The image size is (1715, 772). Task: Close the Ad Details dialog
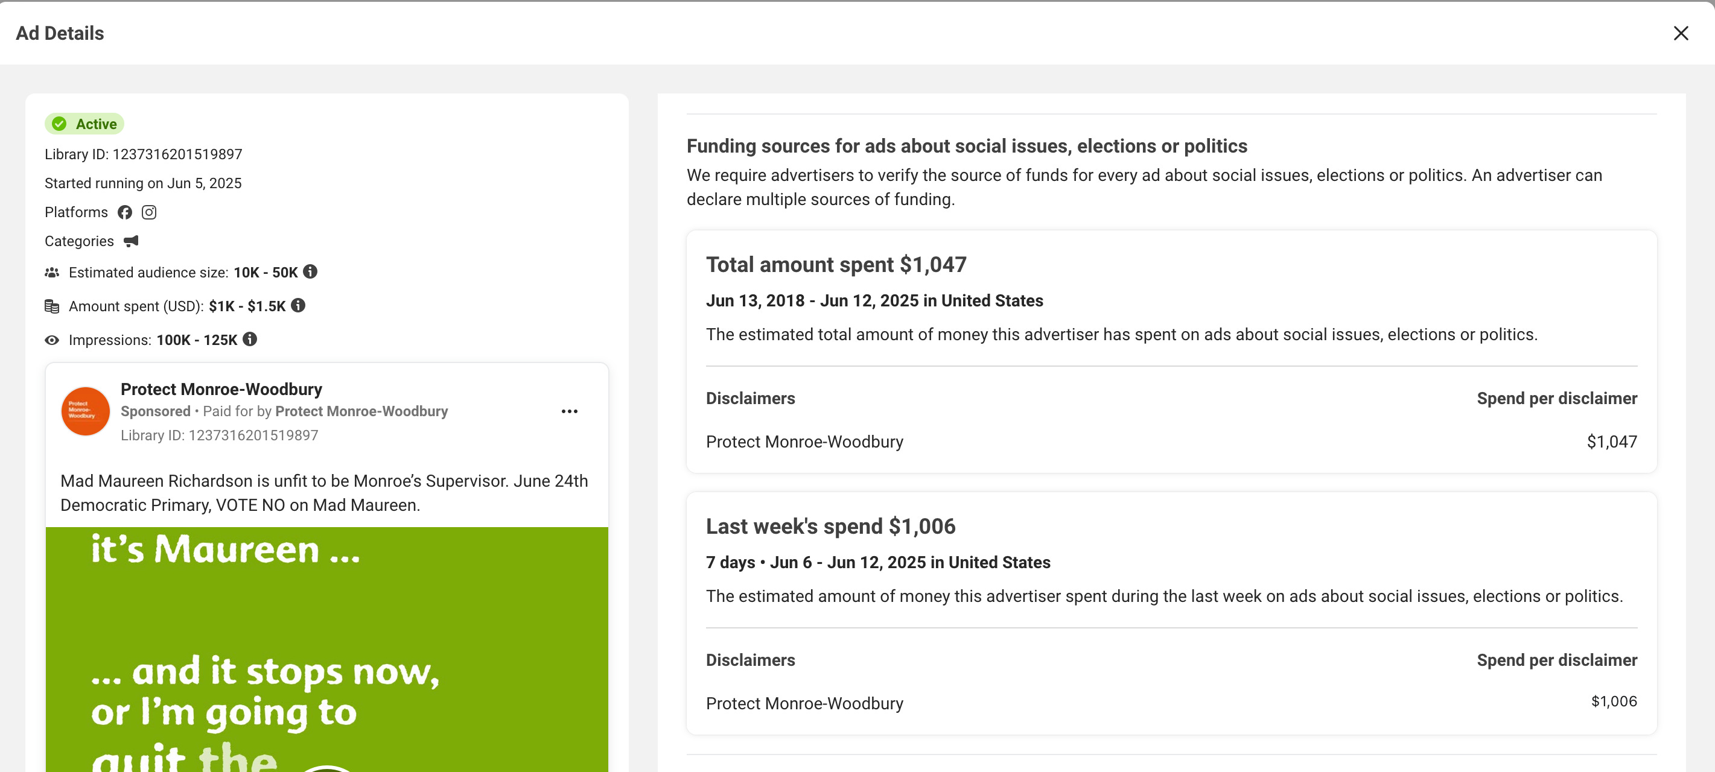tap(1681, 33)
